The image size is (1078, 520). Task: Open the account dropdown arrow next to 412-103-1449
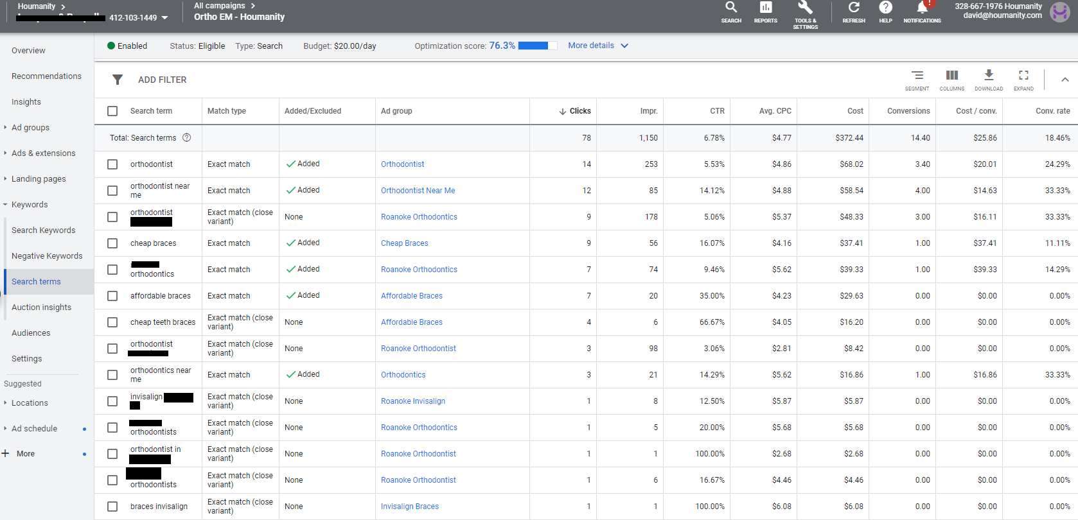click(164, 18)
